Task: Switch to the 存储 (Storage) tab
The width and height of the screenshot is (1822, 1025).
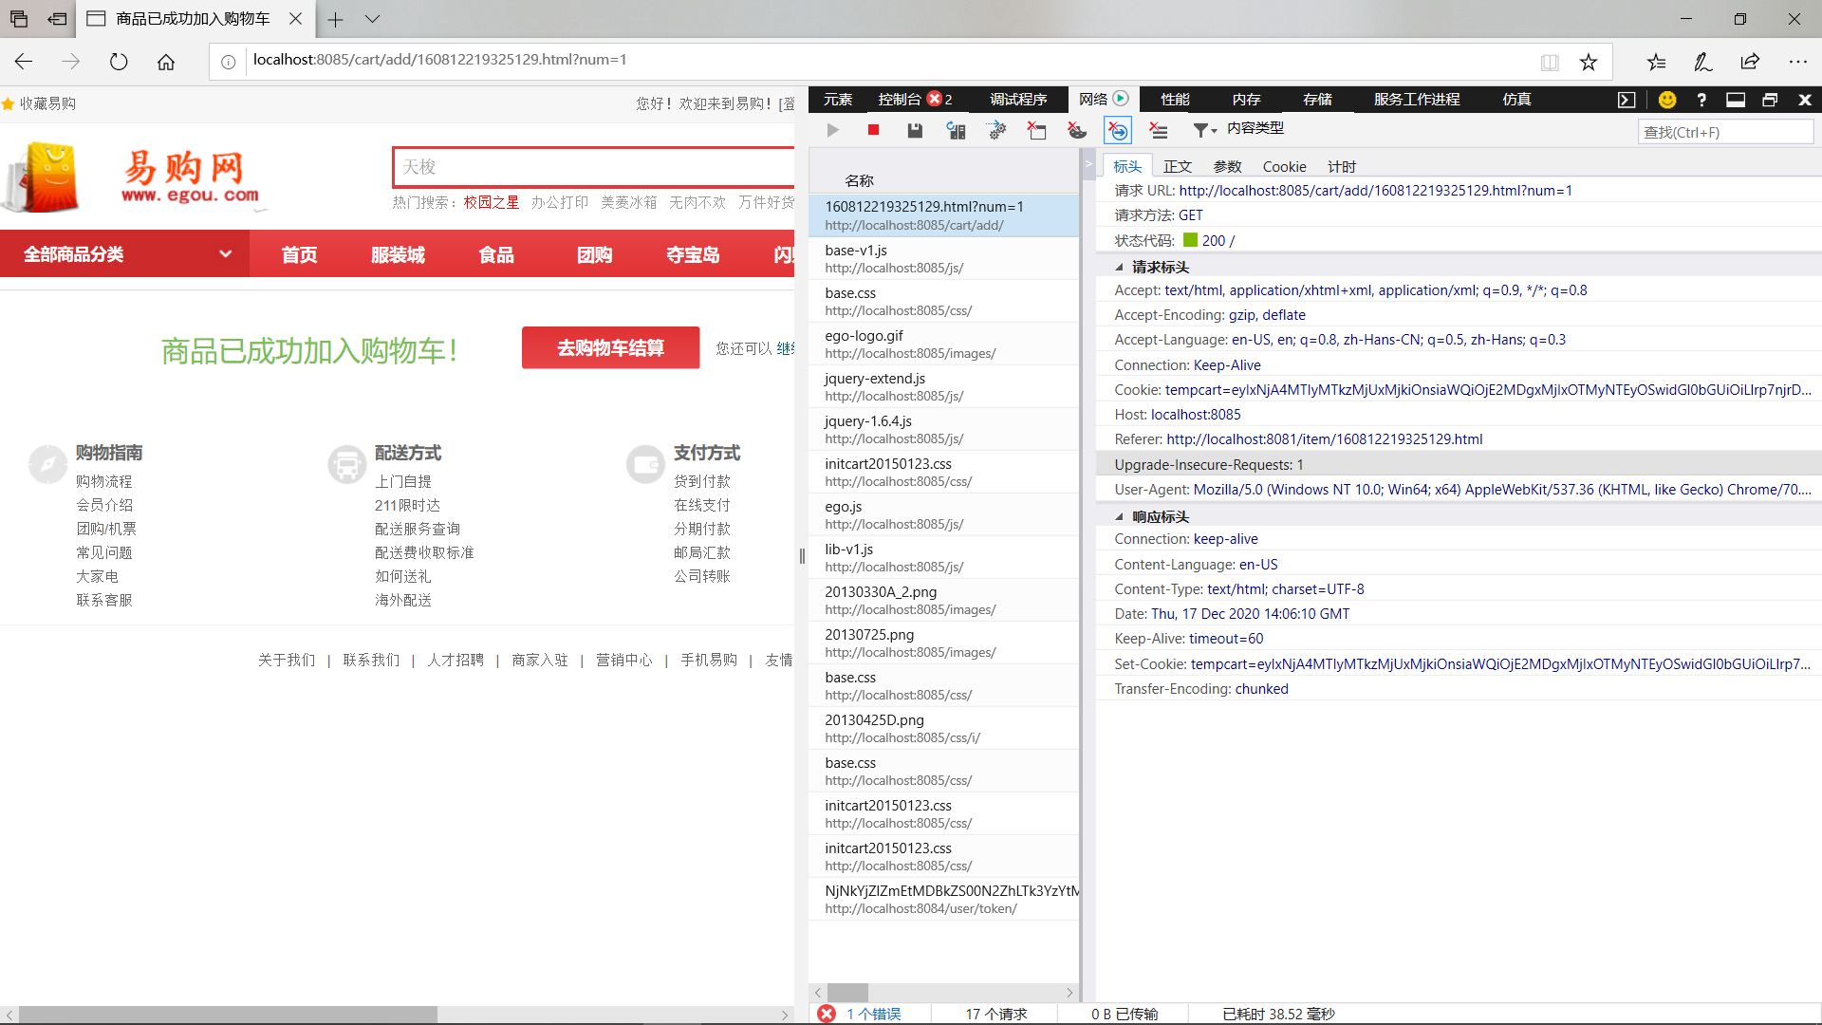Action: click(1317, 100)
